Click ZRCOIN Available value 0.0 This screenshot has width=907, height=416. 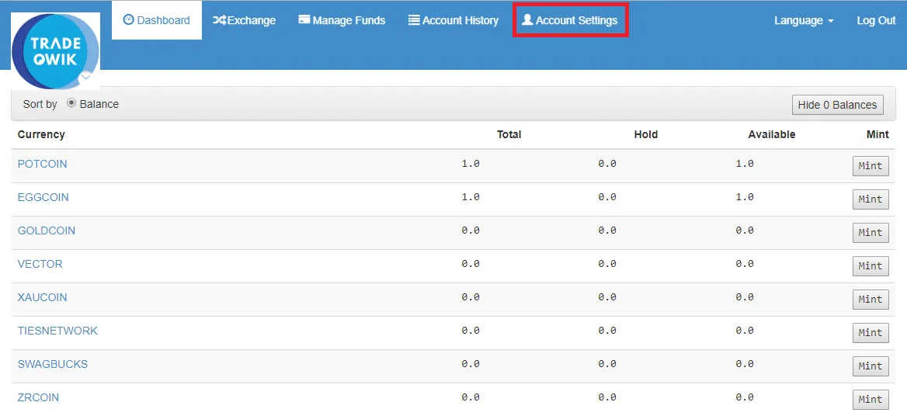coord(745,398)
